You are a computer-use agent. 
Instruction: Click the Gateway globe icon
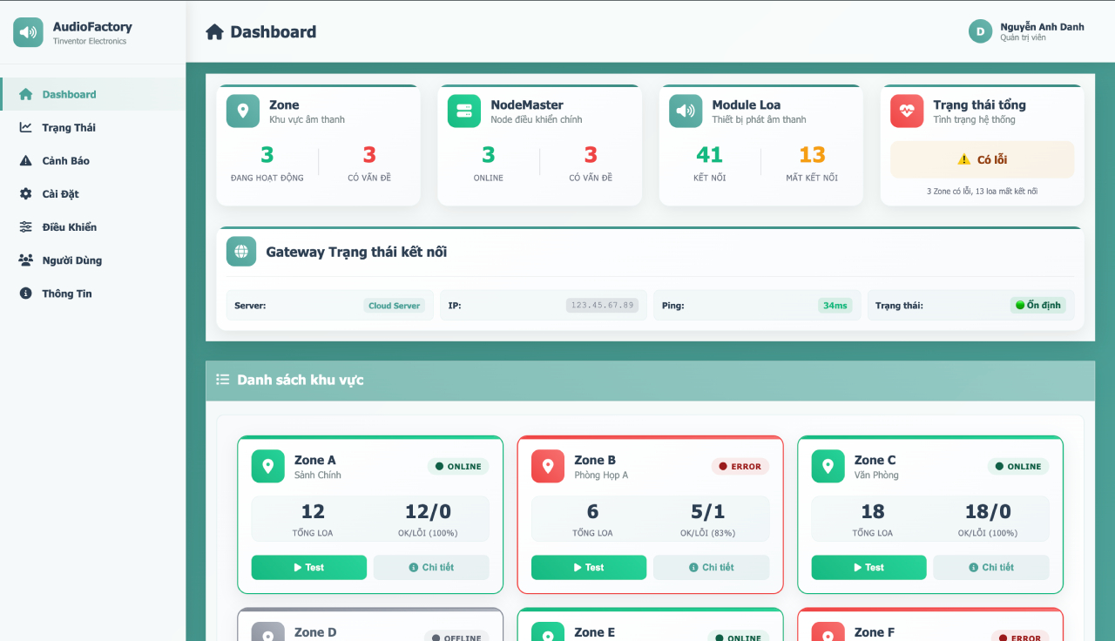coord(241,252)
